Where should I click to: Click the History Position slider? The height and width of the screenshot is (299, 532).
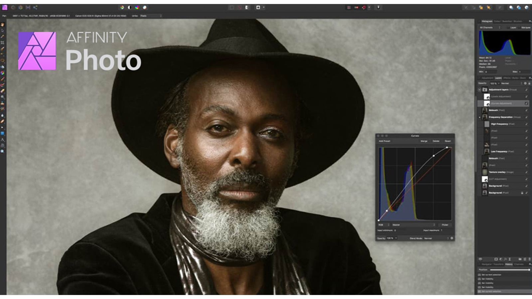click(x=510, y=270)
